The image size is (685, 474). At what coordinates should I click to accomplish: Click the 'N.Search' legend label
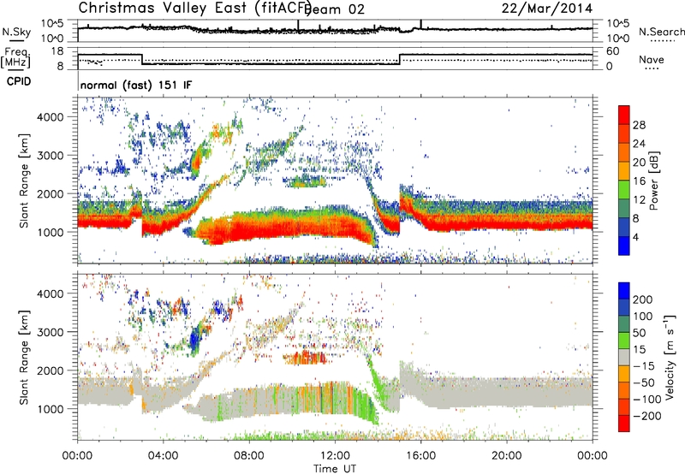click(661, 32)
